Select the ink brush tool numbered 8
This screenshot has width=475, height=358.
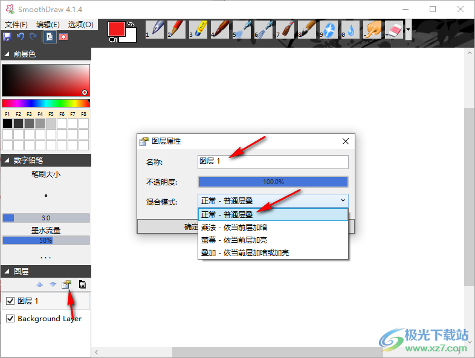click(x=307, y=30)
